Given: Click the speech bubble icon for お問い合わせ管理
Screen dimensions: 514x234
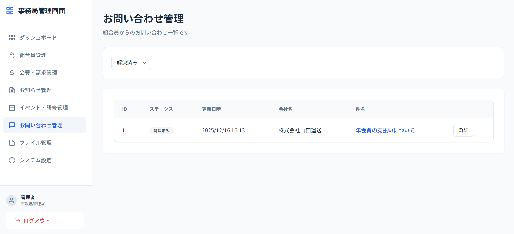Looking at the screenshot, I should pos(12,125).
